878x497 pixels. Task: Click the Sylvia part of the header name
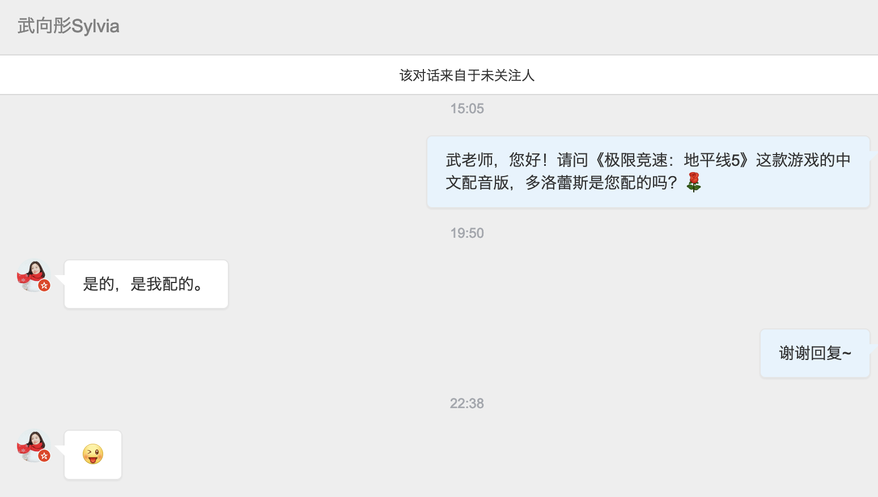[x=95, y=27]
